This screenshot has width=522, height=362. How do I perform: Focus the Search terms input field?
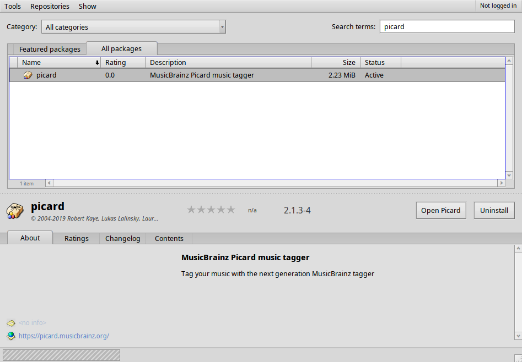point(447,26)
